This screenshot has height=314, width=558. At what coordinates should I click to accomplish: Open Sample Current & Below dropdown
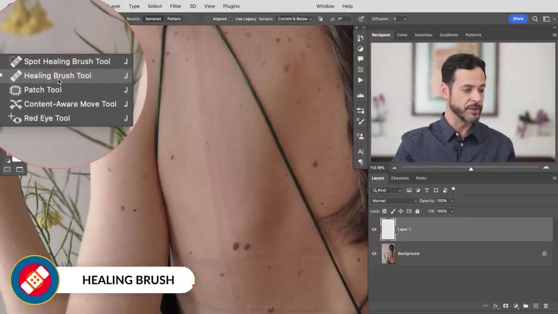click(x=294, y=19)
